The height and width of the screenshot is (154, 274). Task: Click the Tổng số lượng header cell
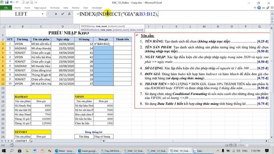click(x=103, y=136)
